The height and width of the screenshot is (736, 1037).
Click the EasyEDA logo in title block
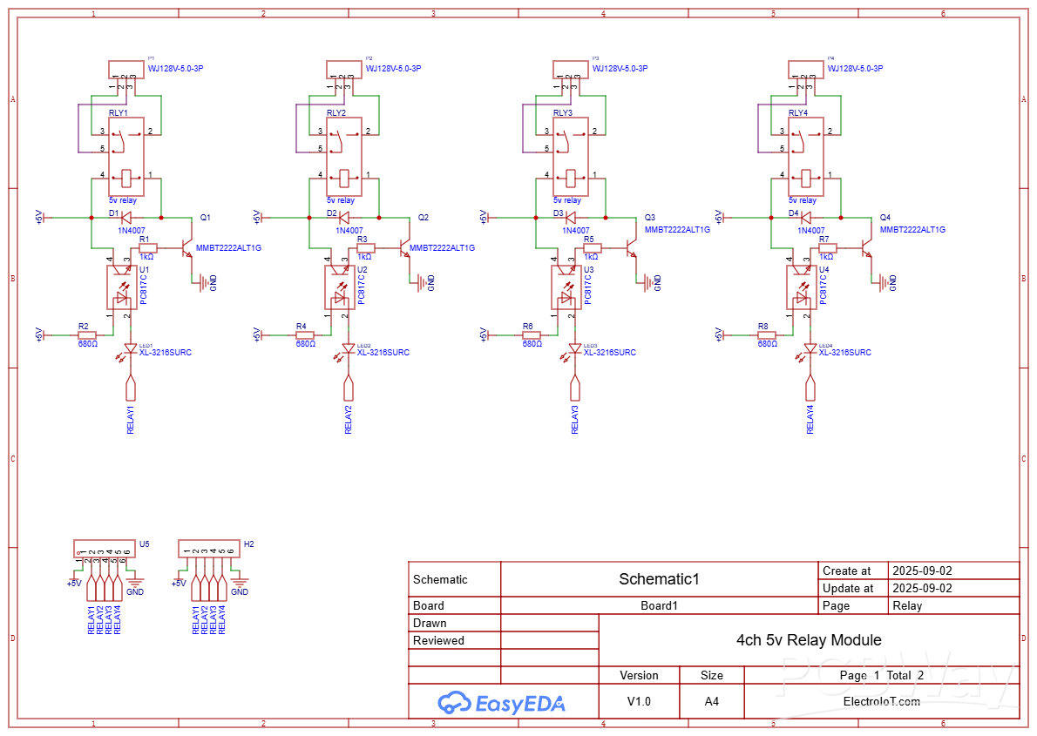[x=502, y=702]
